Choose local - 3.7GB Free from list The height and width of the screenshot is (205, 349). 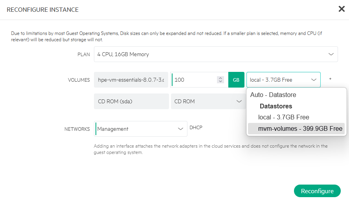click(x=283, y=117)
